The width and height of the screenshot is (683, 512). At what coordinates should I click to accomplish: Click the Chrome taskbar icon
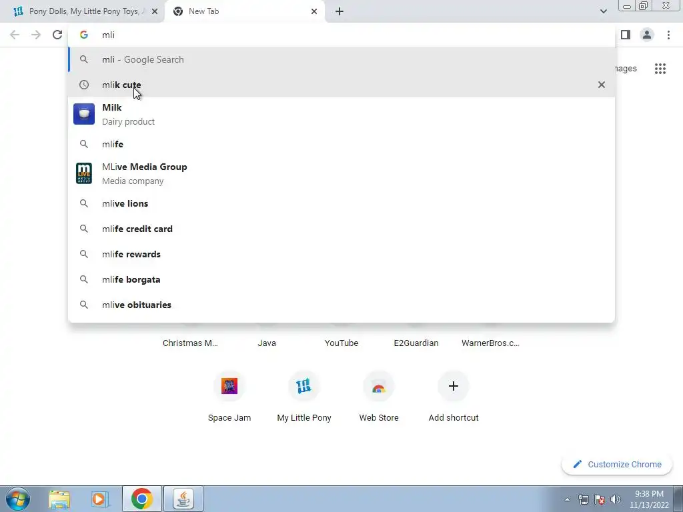(141, 499)
